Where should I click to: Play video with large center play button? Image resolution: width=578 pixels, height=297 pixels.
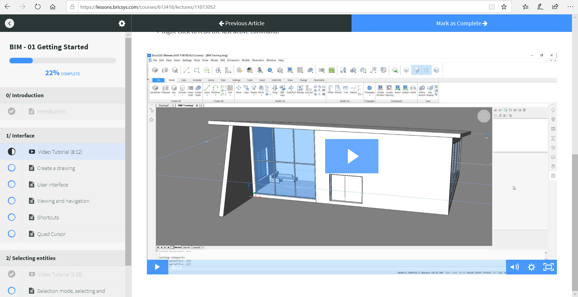(352, 156)
